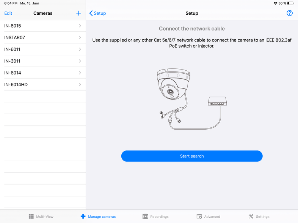Expand INSTAR07 camera details chevron
The width and height of the screenshot is (298, 223).
(x=80, y=37)
